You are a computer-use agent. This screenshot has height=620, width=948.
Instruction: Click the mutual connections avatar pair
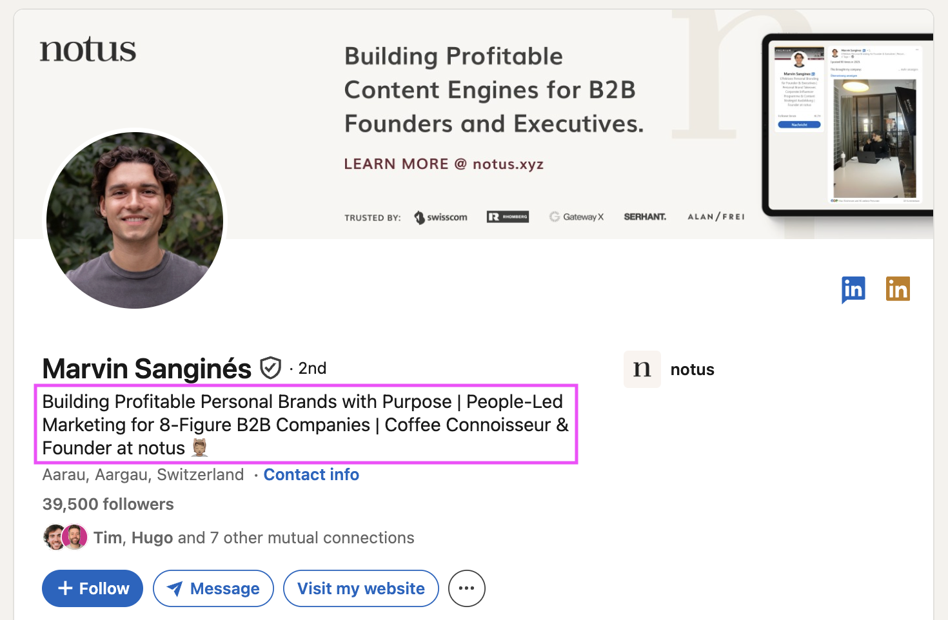click(x=65, y=538)
